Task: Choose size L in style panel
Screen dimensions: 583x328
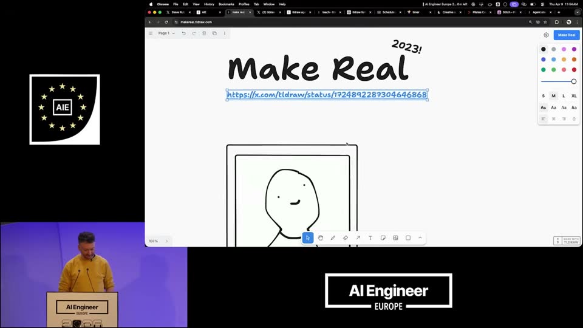Action: pyautogui.click(x=564, y=96)
